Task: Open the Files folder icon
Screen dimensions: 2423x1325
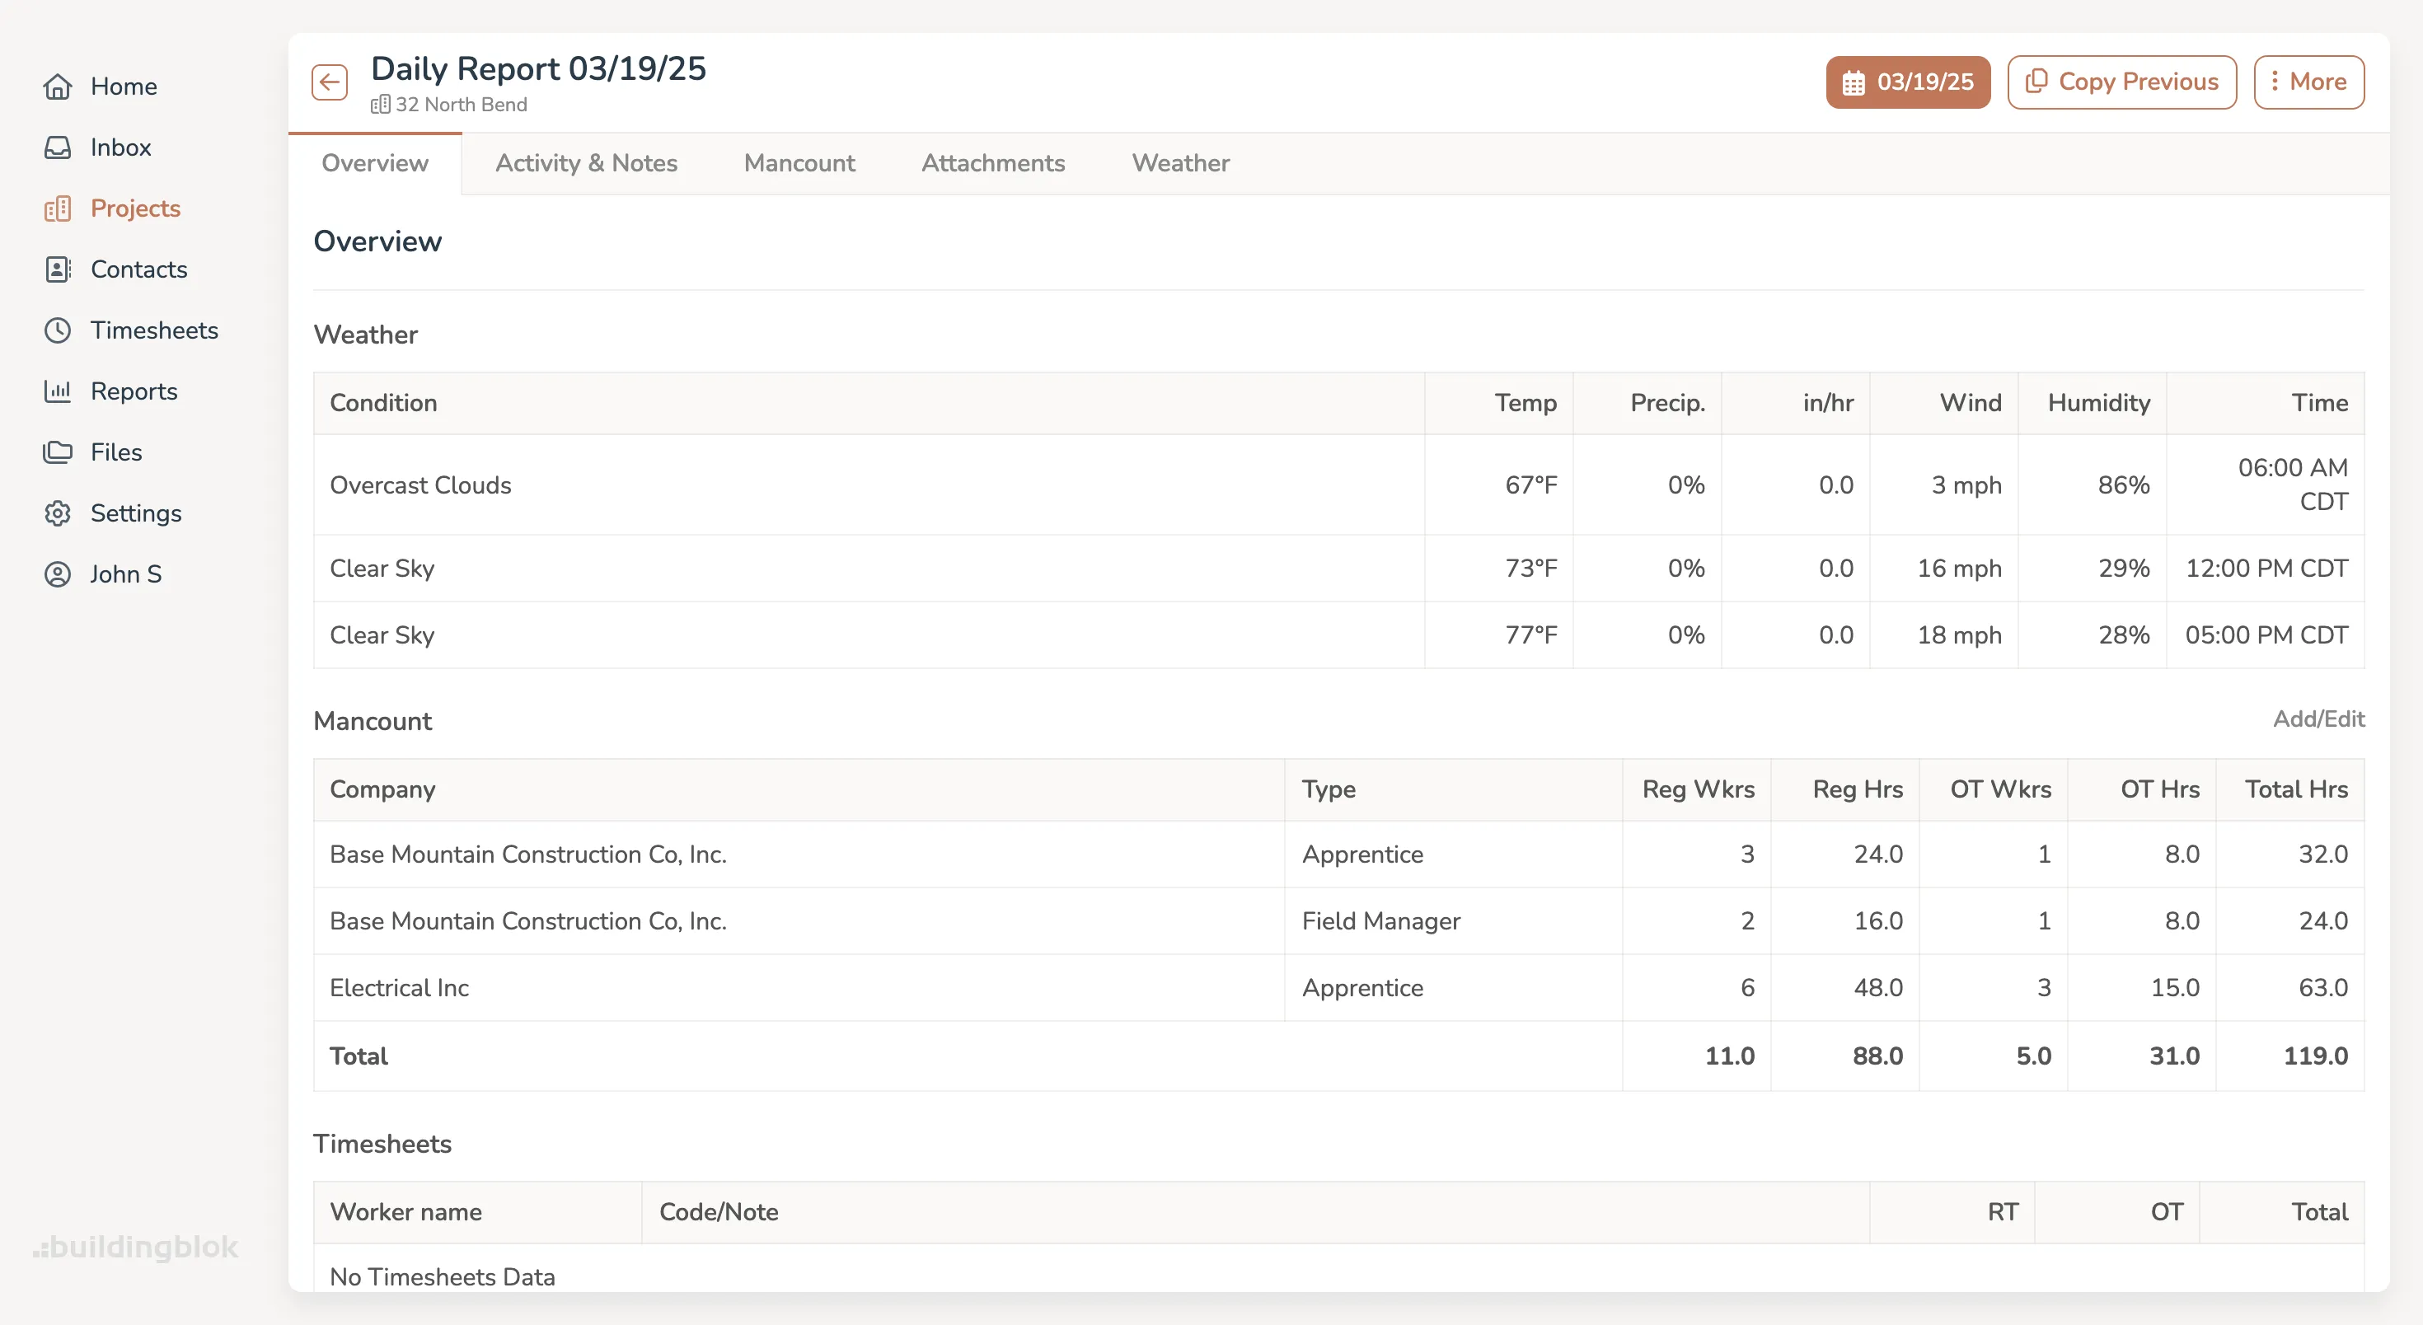Action: click(x=58, y=452)
